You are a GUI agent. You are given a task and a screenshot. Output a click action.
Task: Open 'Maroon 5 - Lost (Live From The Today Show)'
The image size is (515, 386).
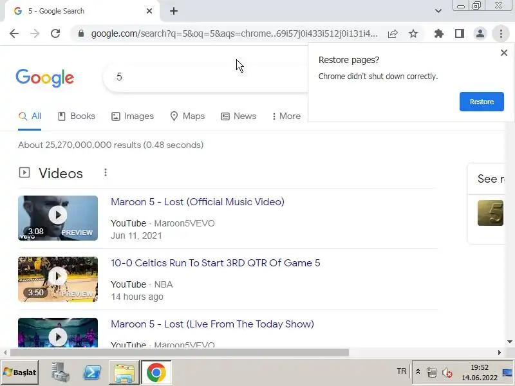[x=212, y=324]
